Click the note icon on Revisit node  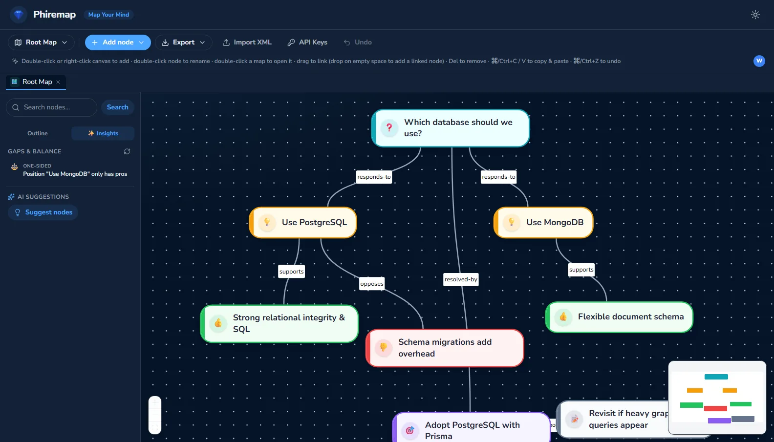pos(574,419)
